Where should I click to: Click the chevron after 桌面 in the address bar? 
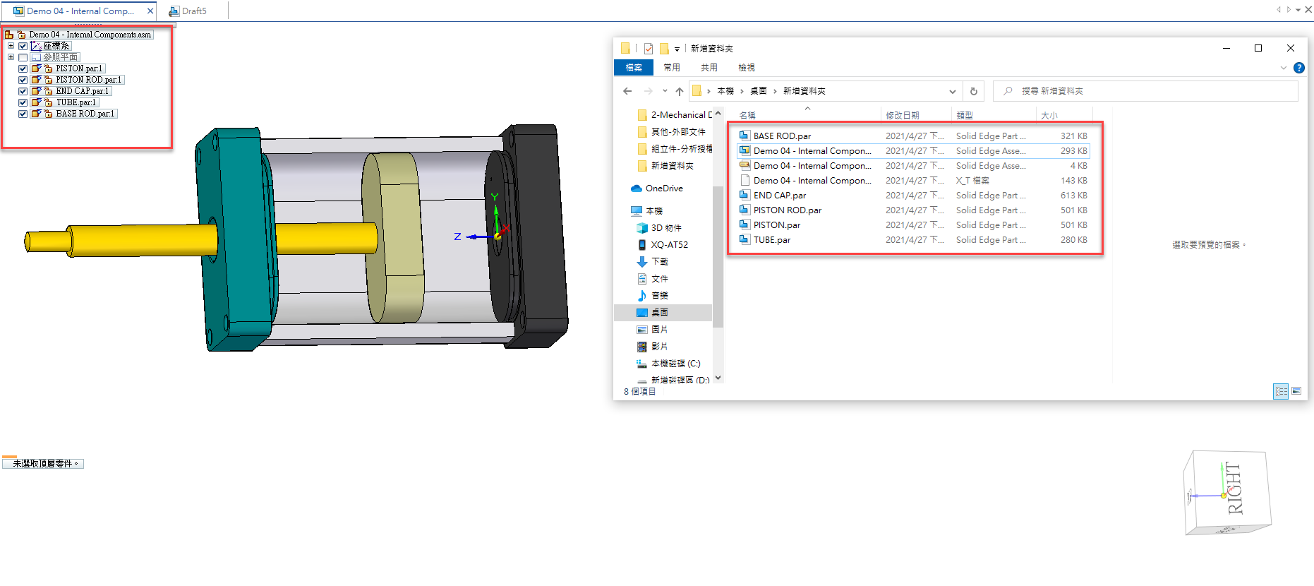775,91
